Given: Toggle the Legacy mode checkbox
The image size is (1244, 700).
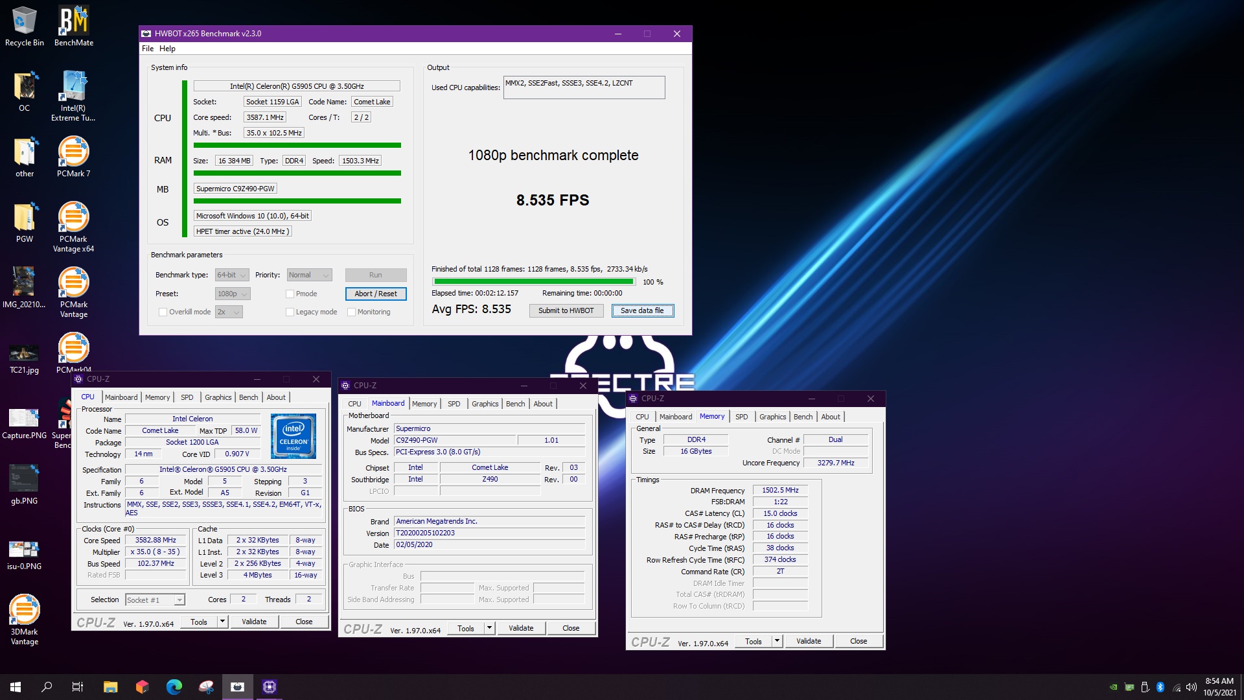Looking at the screenshot, I should [x=290, y=312].
